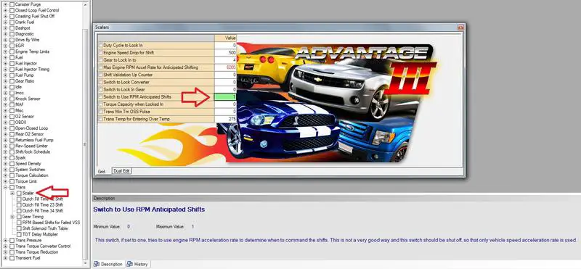Image resolution: width=581 pixels, height=269 pixels.
Task: Tick the Scalar checkbox under Trans
Action: point(19,193)
